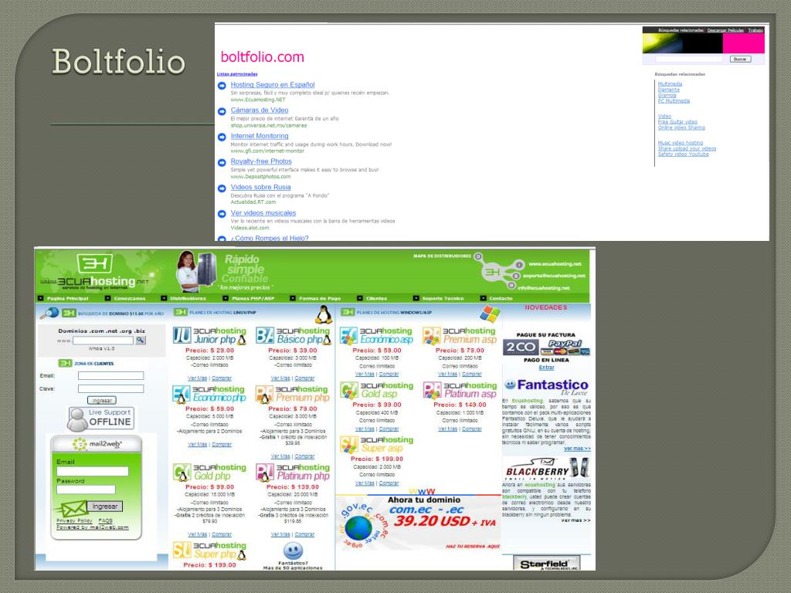Click the www domain search input field

[103, 341]
